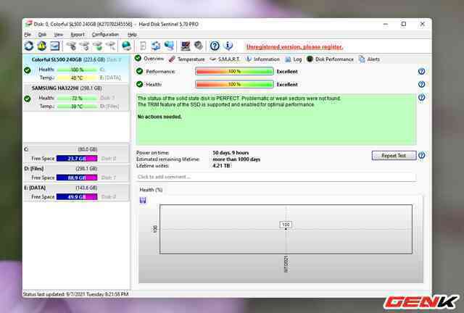Click the Refresh toolbar icon
The width and height of the screenshot is (464, 313).
coord(29,46)
